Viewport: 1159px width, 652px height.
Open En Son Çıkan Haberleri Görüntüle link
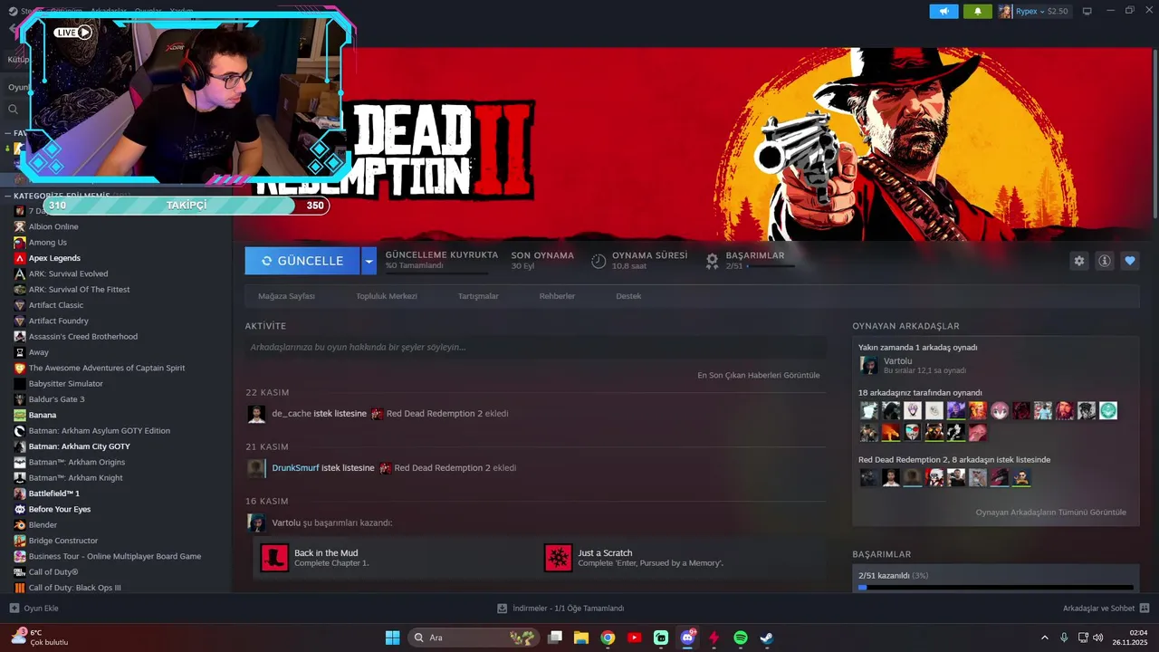pos(759,375)
